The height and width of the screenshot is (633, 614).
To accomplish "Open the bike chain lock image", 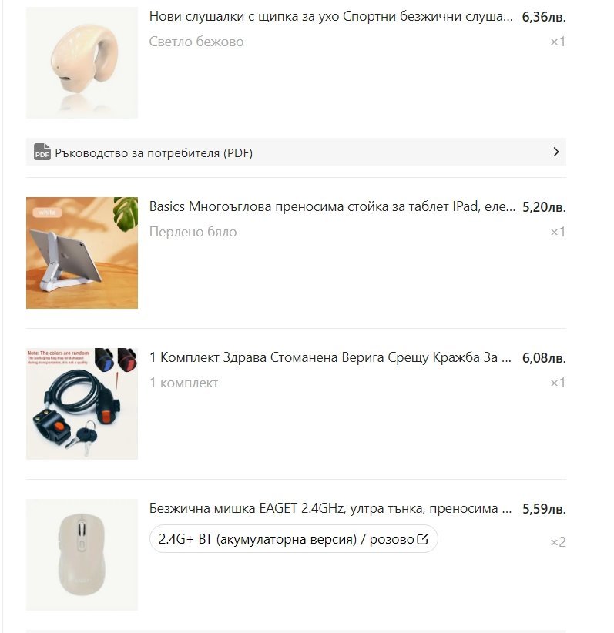I will (x=82, y=404).
